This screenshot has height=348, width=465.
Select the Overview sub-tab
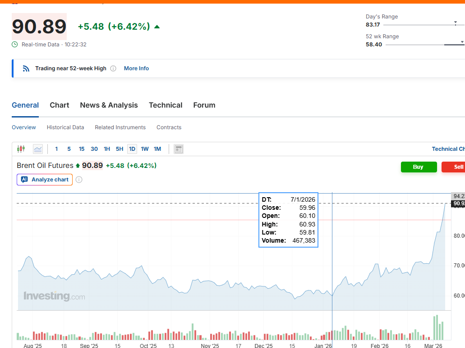24,127
